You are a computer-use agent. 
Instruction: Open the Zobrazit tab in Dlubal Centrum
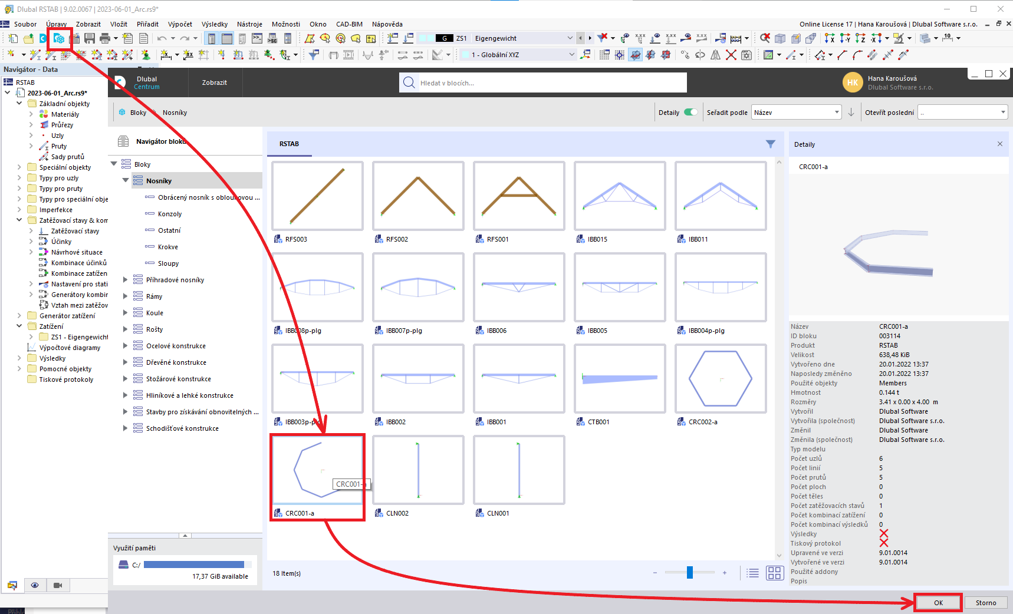click(x=215, y=82)
